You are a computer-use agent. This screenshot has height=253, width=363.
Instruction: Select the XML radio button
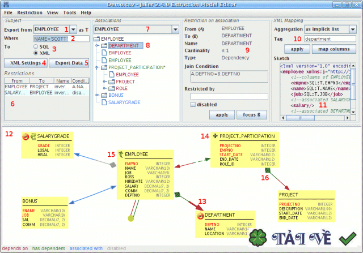35,53
